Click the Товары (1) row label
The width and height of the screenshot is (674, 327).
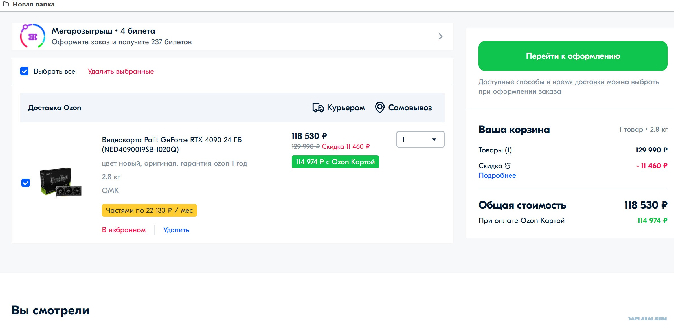pos(495,150)
